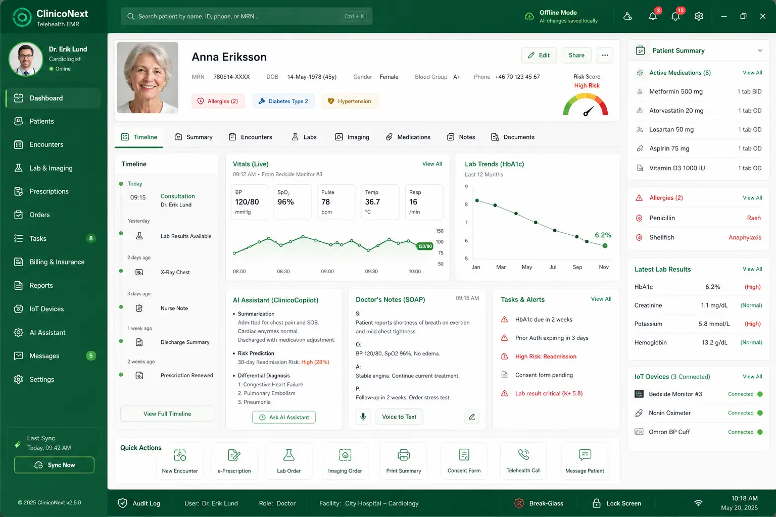
Task: Click View Full Timeline button
Action: coord(167,413)
